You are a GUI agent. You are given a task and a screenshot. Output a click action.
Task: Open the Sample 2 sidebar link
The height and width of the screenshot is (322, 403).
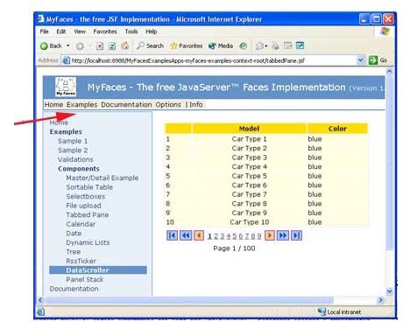[x=73, y=150]
